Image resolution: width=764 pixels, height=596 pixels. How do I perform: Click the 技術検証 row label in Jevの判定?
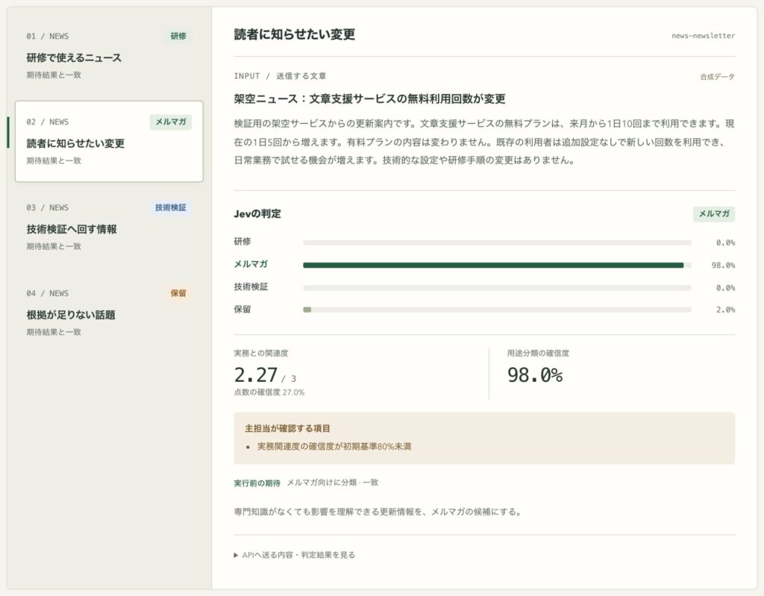[251, 286]
